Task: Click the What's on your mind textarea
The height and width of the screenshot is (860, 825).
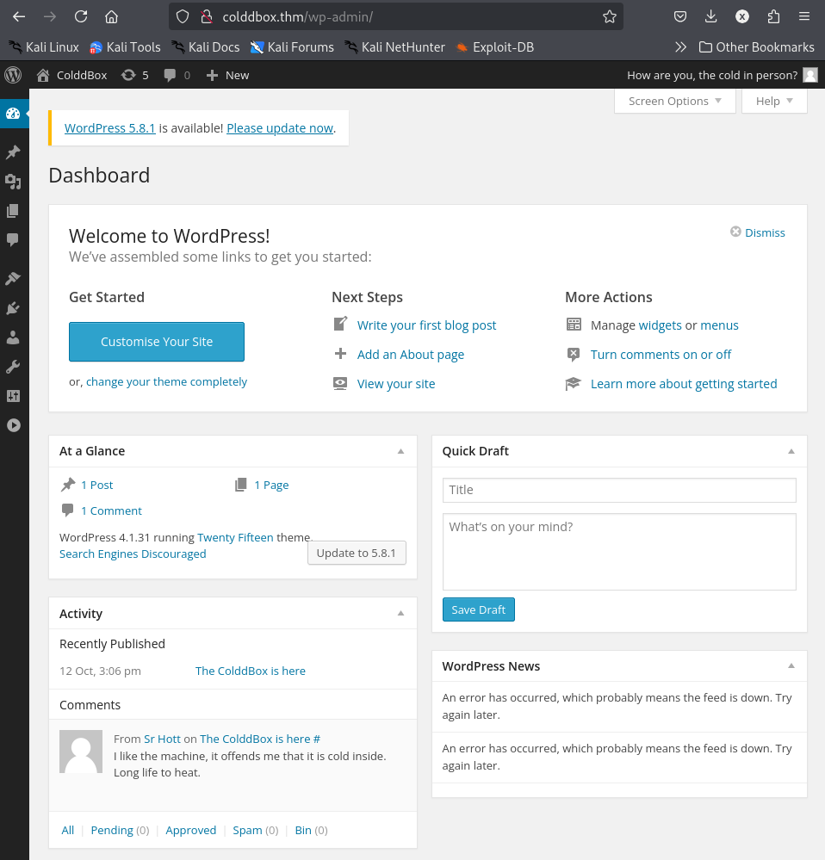Action: point(619,552)
